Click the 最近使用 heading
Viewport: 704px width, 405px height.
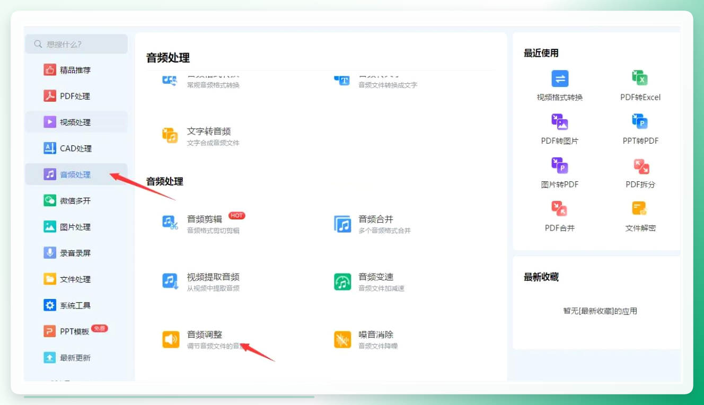[x=541, y=53]
